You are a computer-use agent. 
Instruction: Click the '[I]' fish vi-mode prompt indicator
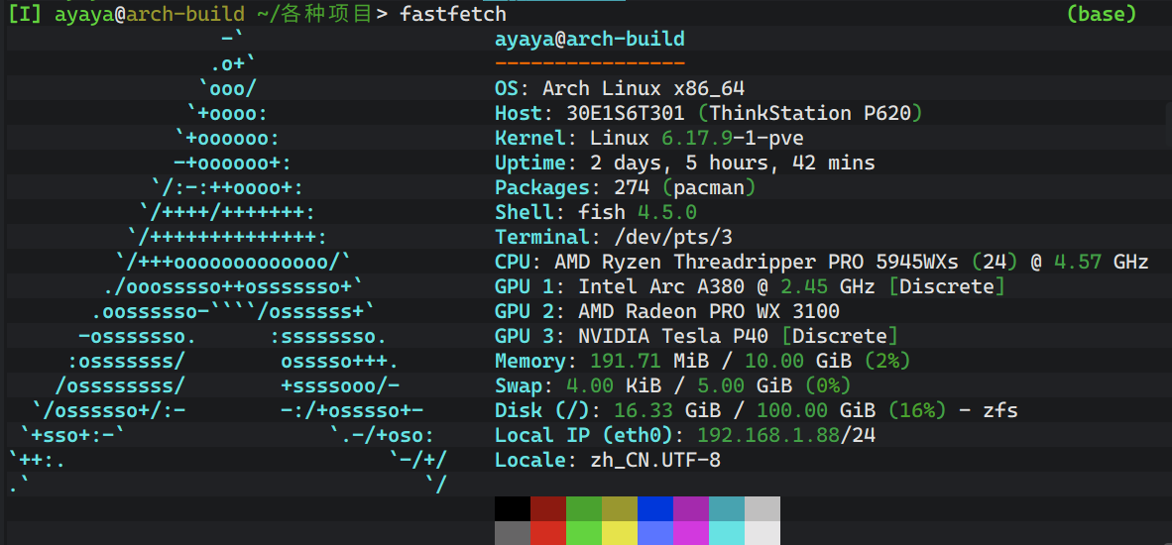pos(25,14)
